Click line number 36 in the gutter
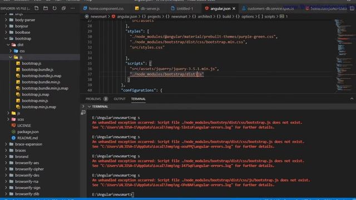 click(x=90, y=69)
